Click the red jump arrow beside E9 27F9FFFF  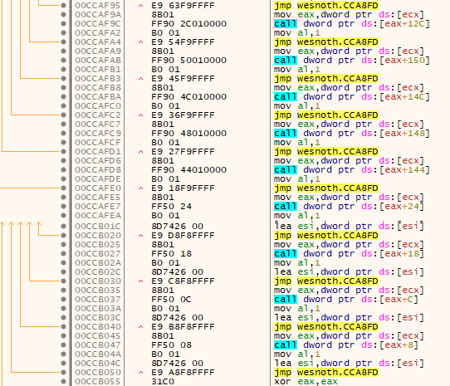140,152
